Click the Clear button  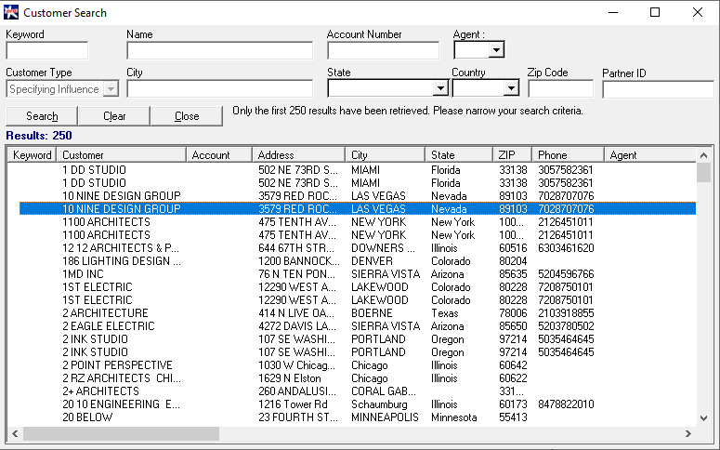click(x=114, y=116)
